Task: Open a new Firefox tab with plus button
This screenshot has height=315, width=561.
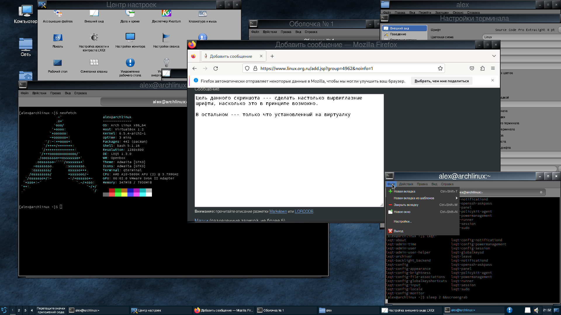Action: pyautogui.click(x=272, y=56)
